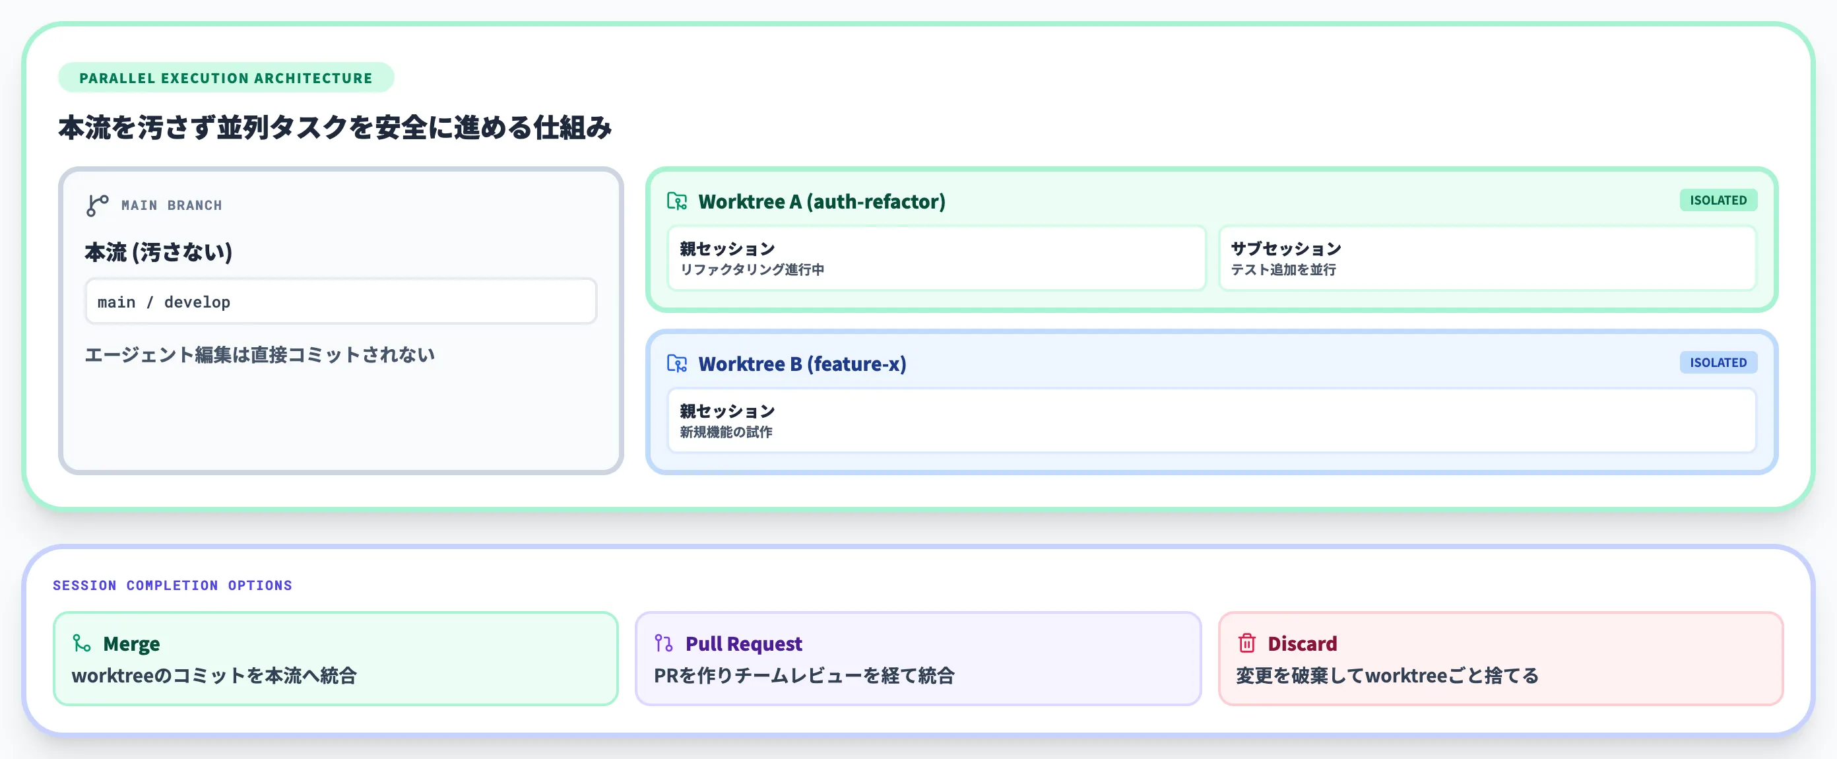The height and width of the screenshot is (759, 1837).
Task: Click the '本流 (汚さない)' title
Action: pyautogui.click(x=158, y=252)
